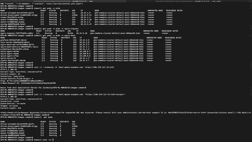The width and height of the screenshot is (252, 142).
Task: Select restarts value 2 in nginx-mesh-metrics row
Action: (61, 47)
